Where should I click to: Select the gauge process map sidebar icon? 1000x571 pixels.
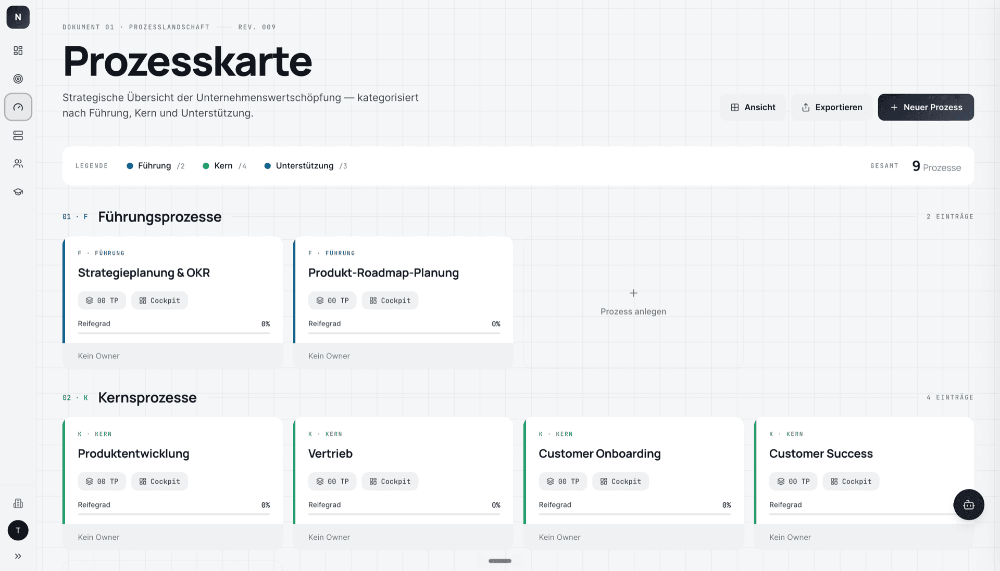pos(18,107)
